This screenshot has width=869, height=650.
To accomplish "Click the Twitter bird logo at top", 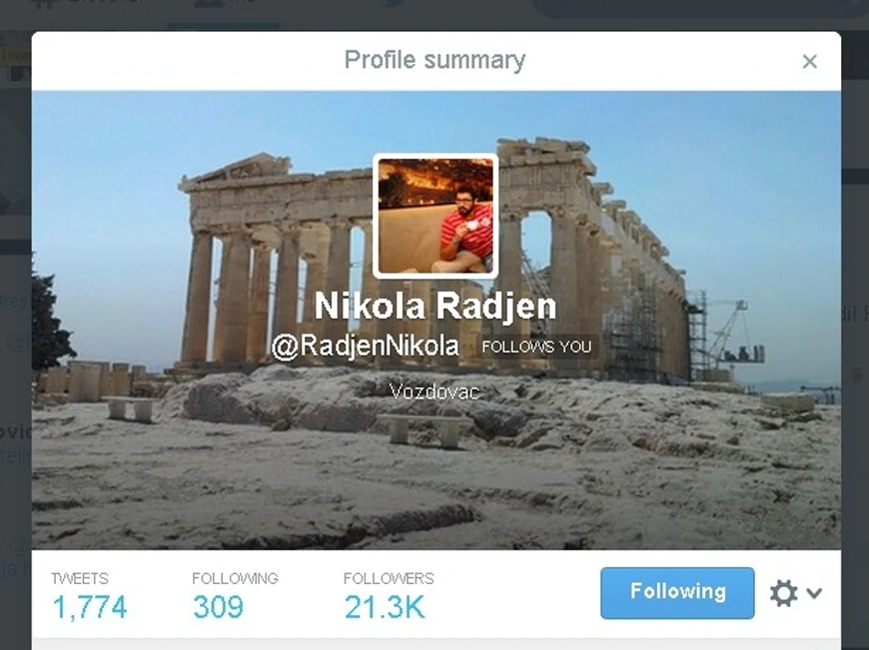I will (395, 3).
